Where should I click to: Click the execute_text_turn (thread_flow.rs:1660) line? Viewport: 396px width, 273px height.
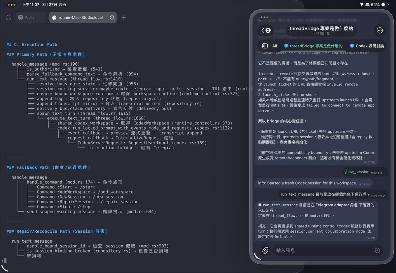tap(96, 118)
